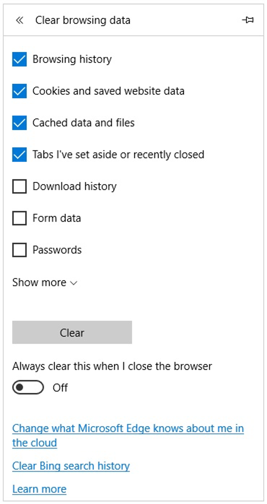Enable the Download history checkbox

[x=19, y=187]
